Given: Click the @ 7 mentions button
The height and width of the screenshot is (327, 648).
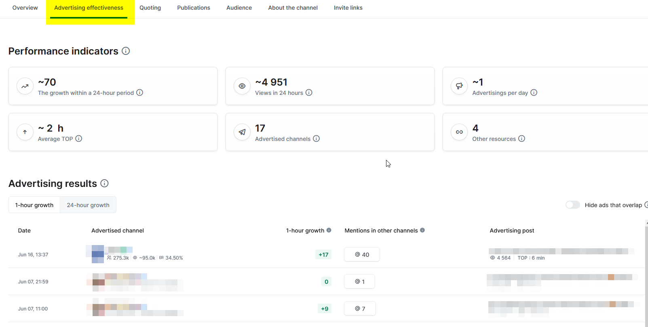Looking at the screenshot, I should click(360, 308).
